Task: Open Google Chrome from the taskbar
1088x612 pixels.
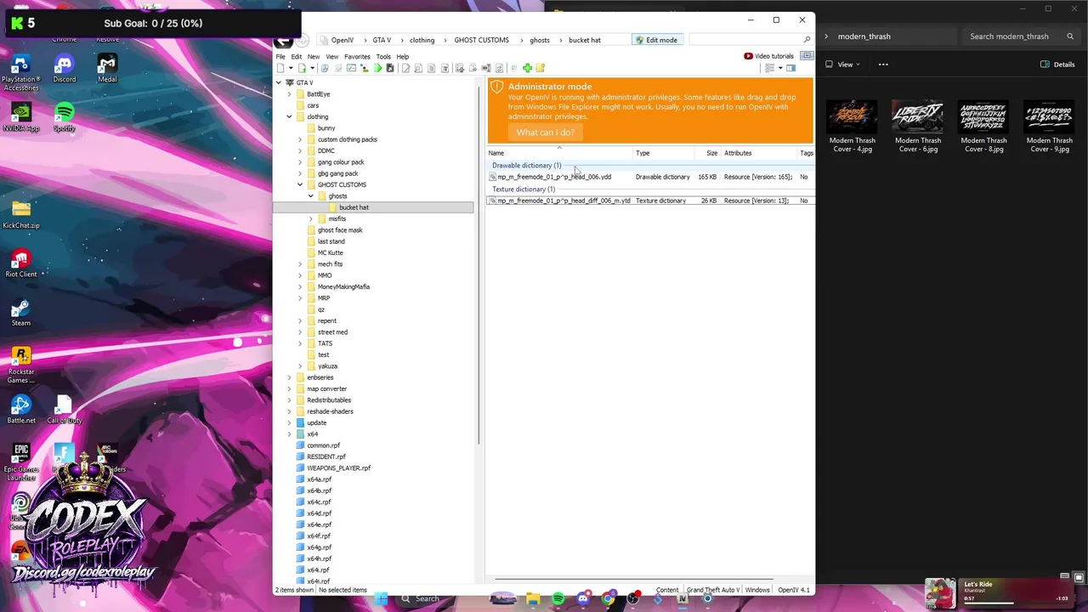Action: [x=608, y=598]
